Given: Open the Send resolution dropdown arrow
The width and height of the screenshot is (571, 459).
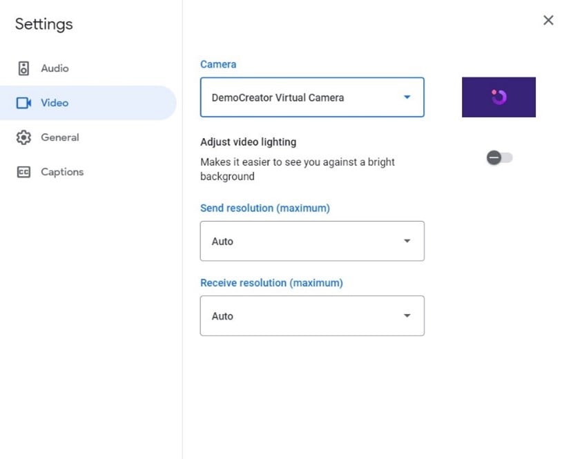Looking at the screenshot, I should [x=407, y=241].
